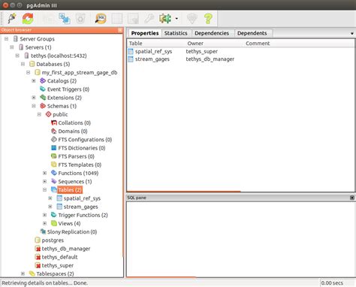This screenshot has height=287, width=356.
Task: Select stream_gages row in Properties list
Action: coord(182,59)
